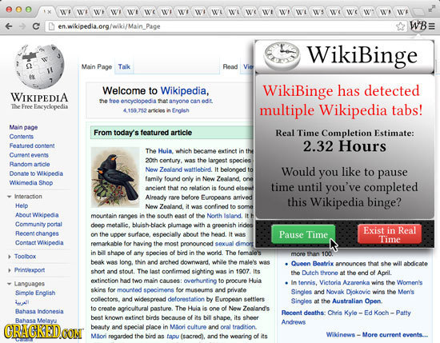The width and height of the screenshot is (440, 343).
Task: Click the 4,159,752 articles count link
Action: [134, 110]
